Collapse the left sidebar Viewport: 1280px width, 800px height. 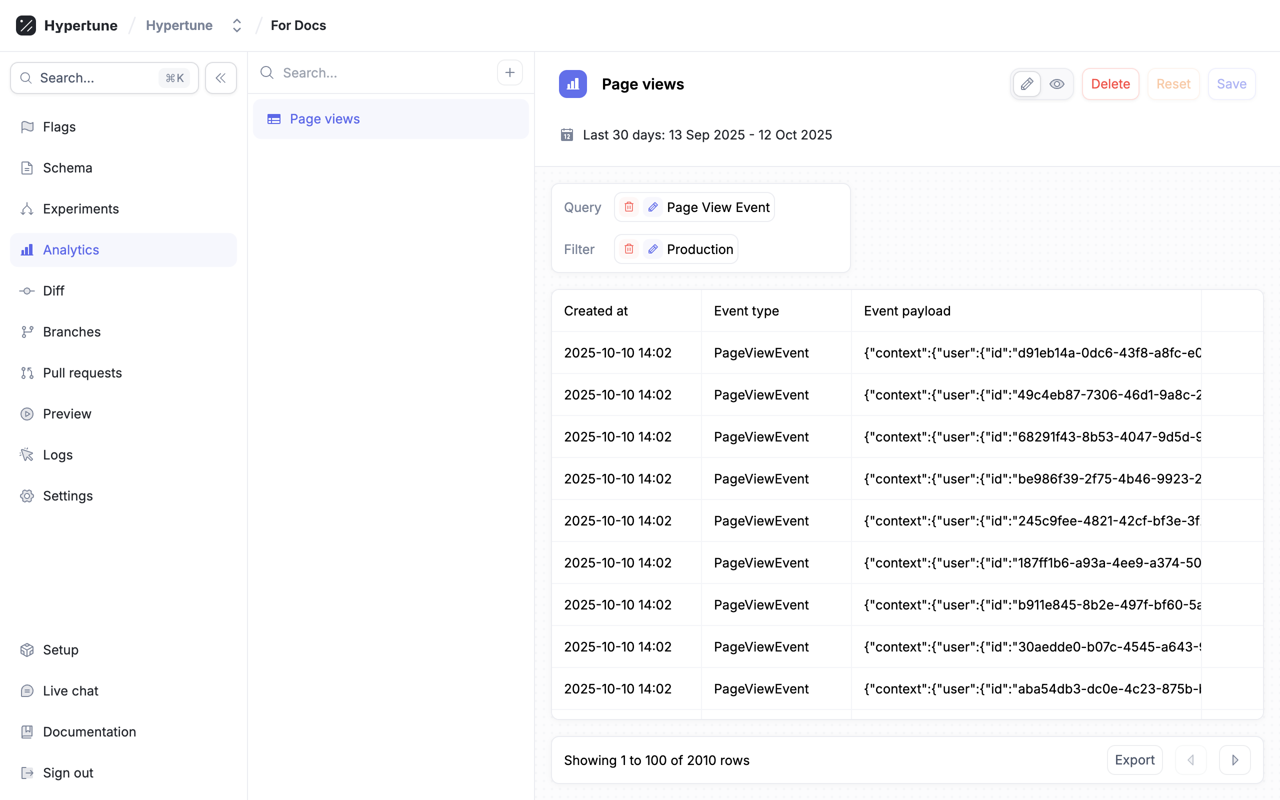tap(220, 78)
